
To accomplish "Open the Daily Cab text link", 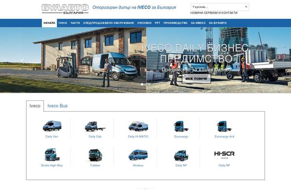I will 95,136.
